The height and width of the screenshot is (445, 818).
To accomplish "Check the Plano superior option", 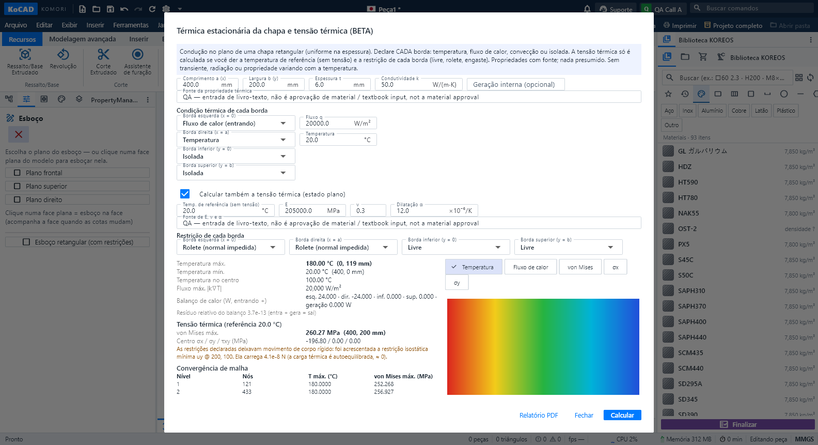I will pos(17,186).
